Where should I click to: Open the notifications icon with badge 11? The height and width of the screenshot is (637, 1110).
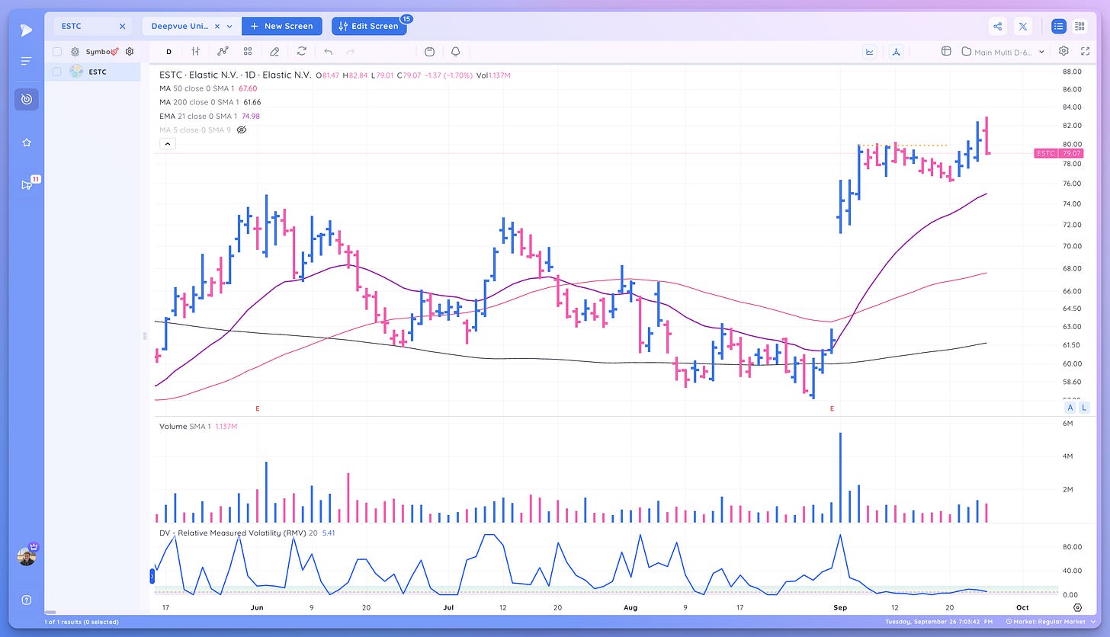coord(28,184)
